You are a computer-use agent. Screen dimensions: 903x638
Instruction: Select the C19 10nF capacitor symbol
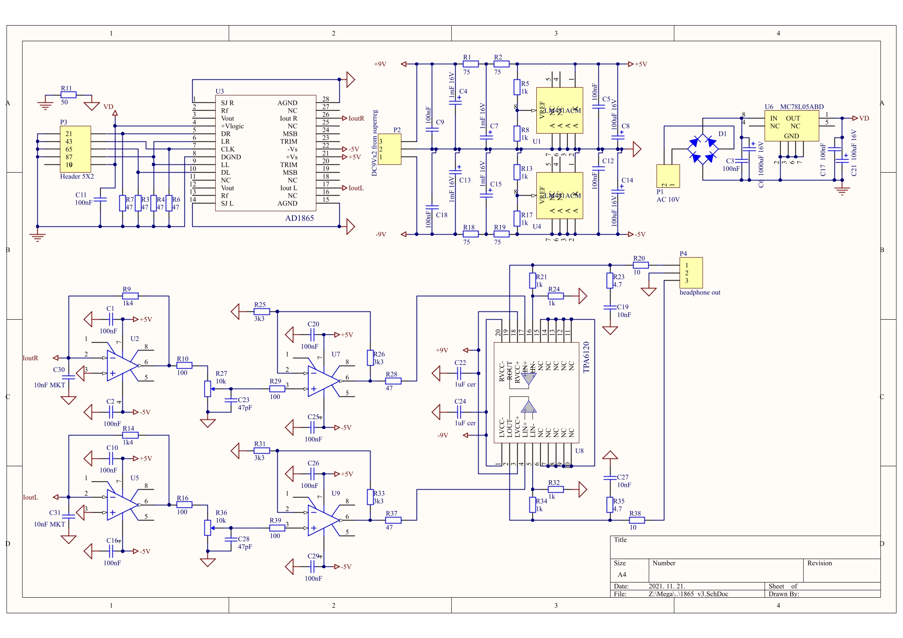[610, 308]
